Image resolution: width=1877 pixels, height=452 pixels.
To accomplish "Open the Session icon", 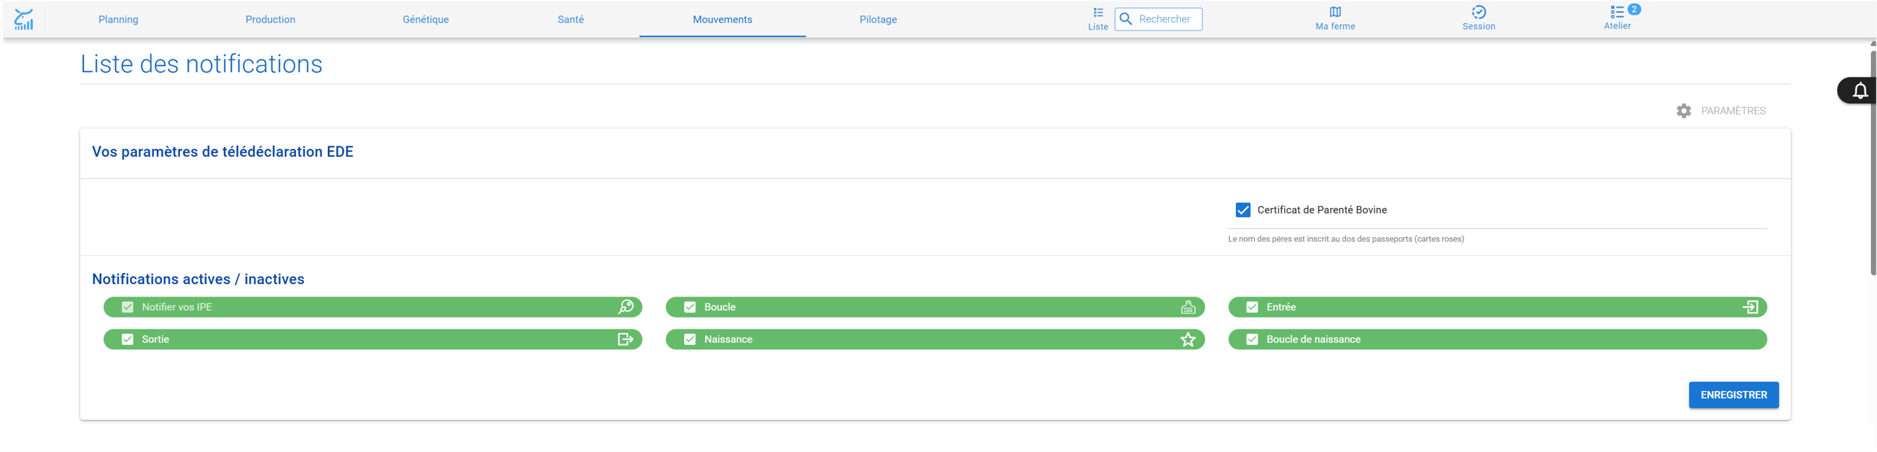I will (x=1478, y=12).
